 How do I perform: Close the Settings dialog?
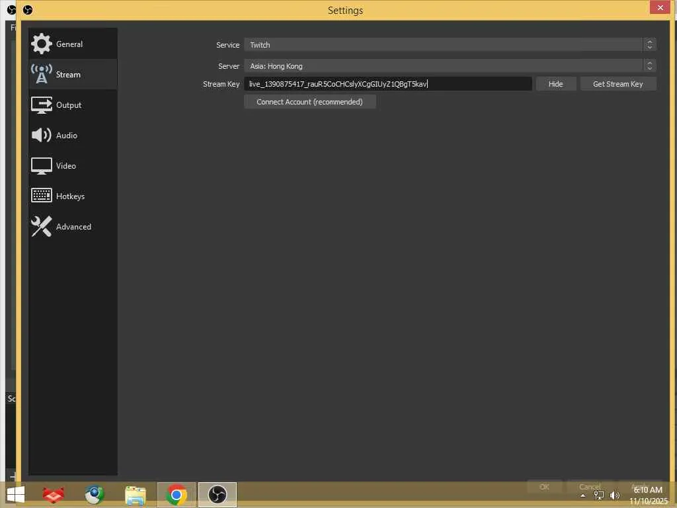click(660, 7)
